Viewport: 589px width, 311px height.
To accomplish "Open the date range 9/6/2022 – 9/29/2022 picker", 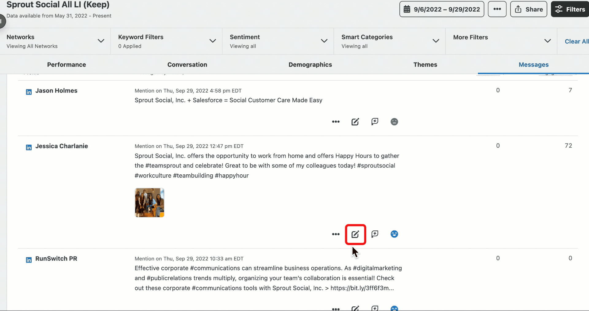I will click(441, 9).
